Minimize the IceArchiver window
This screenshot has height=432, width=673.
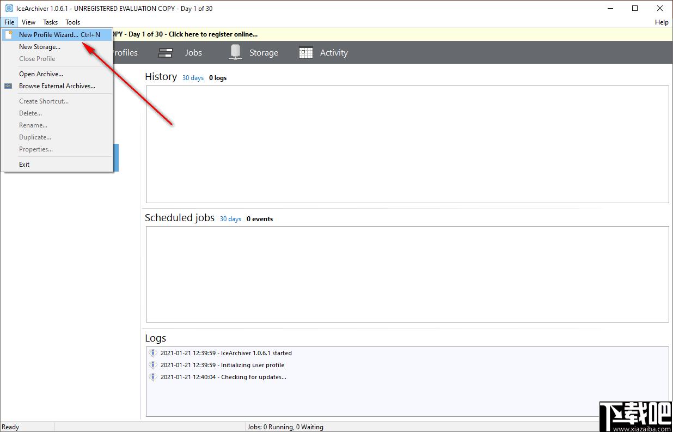point(610,8)
